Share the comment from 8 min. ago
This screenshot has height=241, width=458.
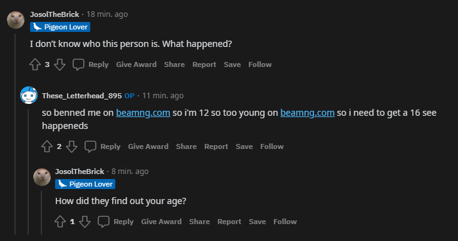[199, 222]
